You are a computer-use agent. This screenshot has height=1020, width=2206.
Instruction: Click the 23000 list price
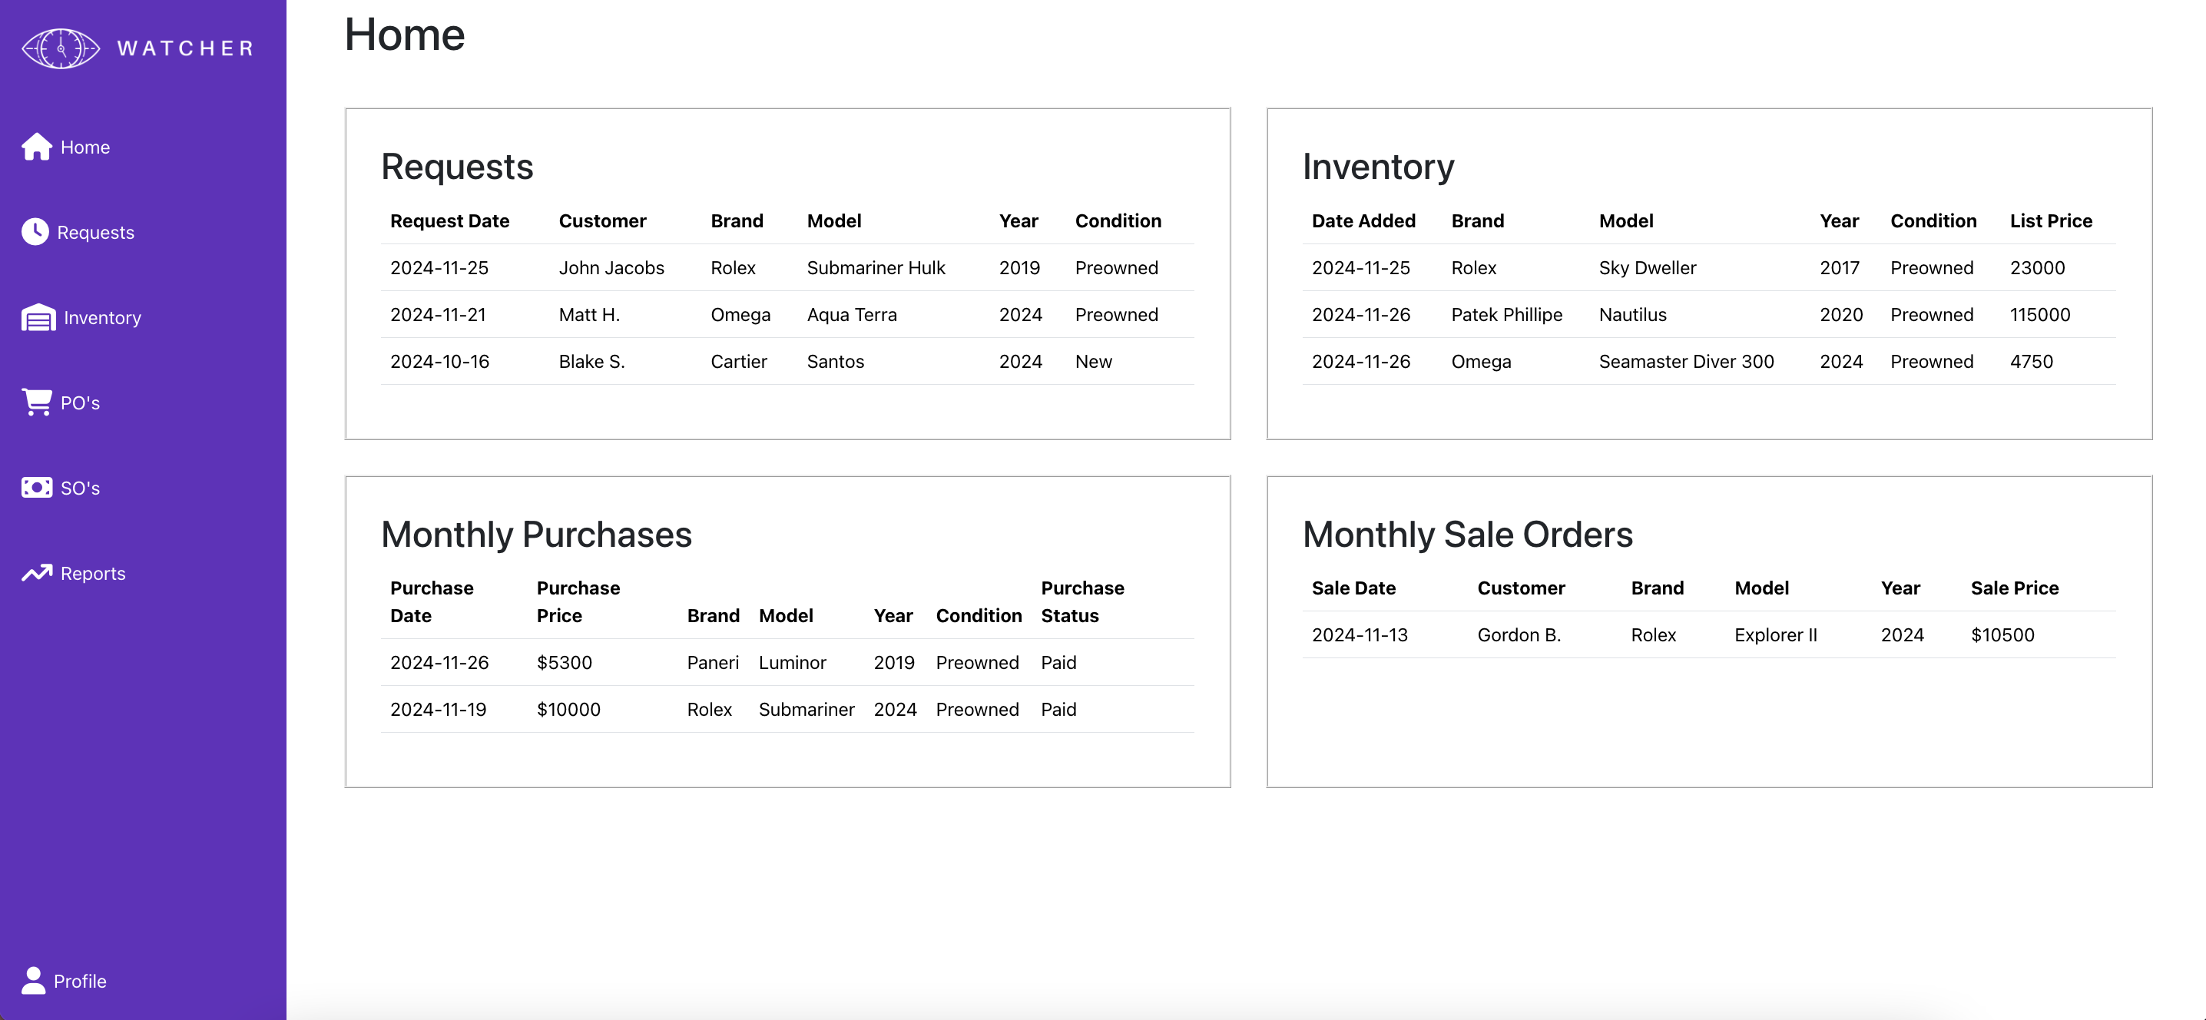coord(2037,268)
